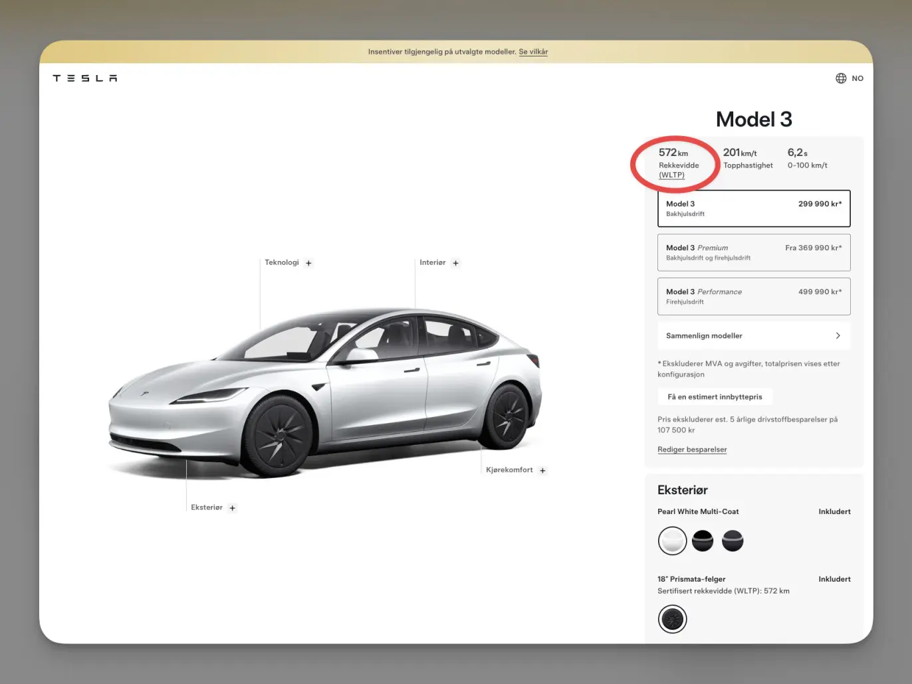Select the 18" Prismata wheel option

[672, 619]
